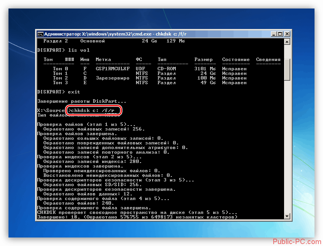323x246 pixels.
Task: Click the scrollbar up arrow
Action: (287, 41)
